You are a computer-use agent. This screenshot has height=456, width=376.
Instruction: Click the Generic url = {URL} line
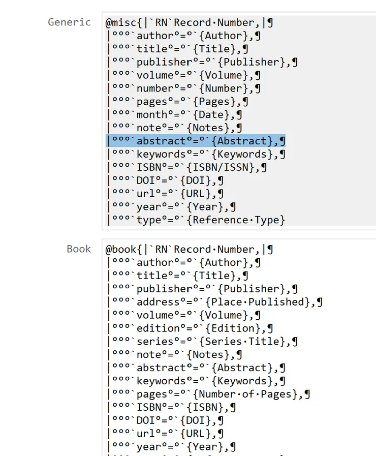click(x=165, y=194)
